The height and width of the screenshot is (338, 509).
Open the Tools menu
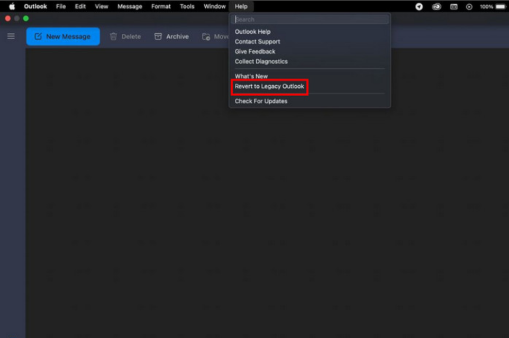(x=187, y=6)
